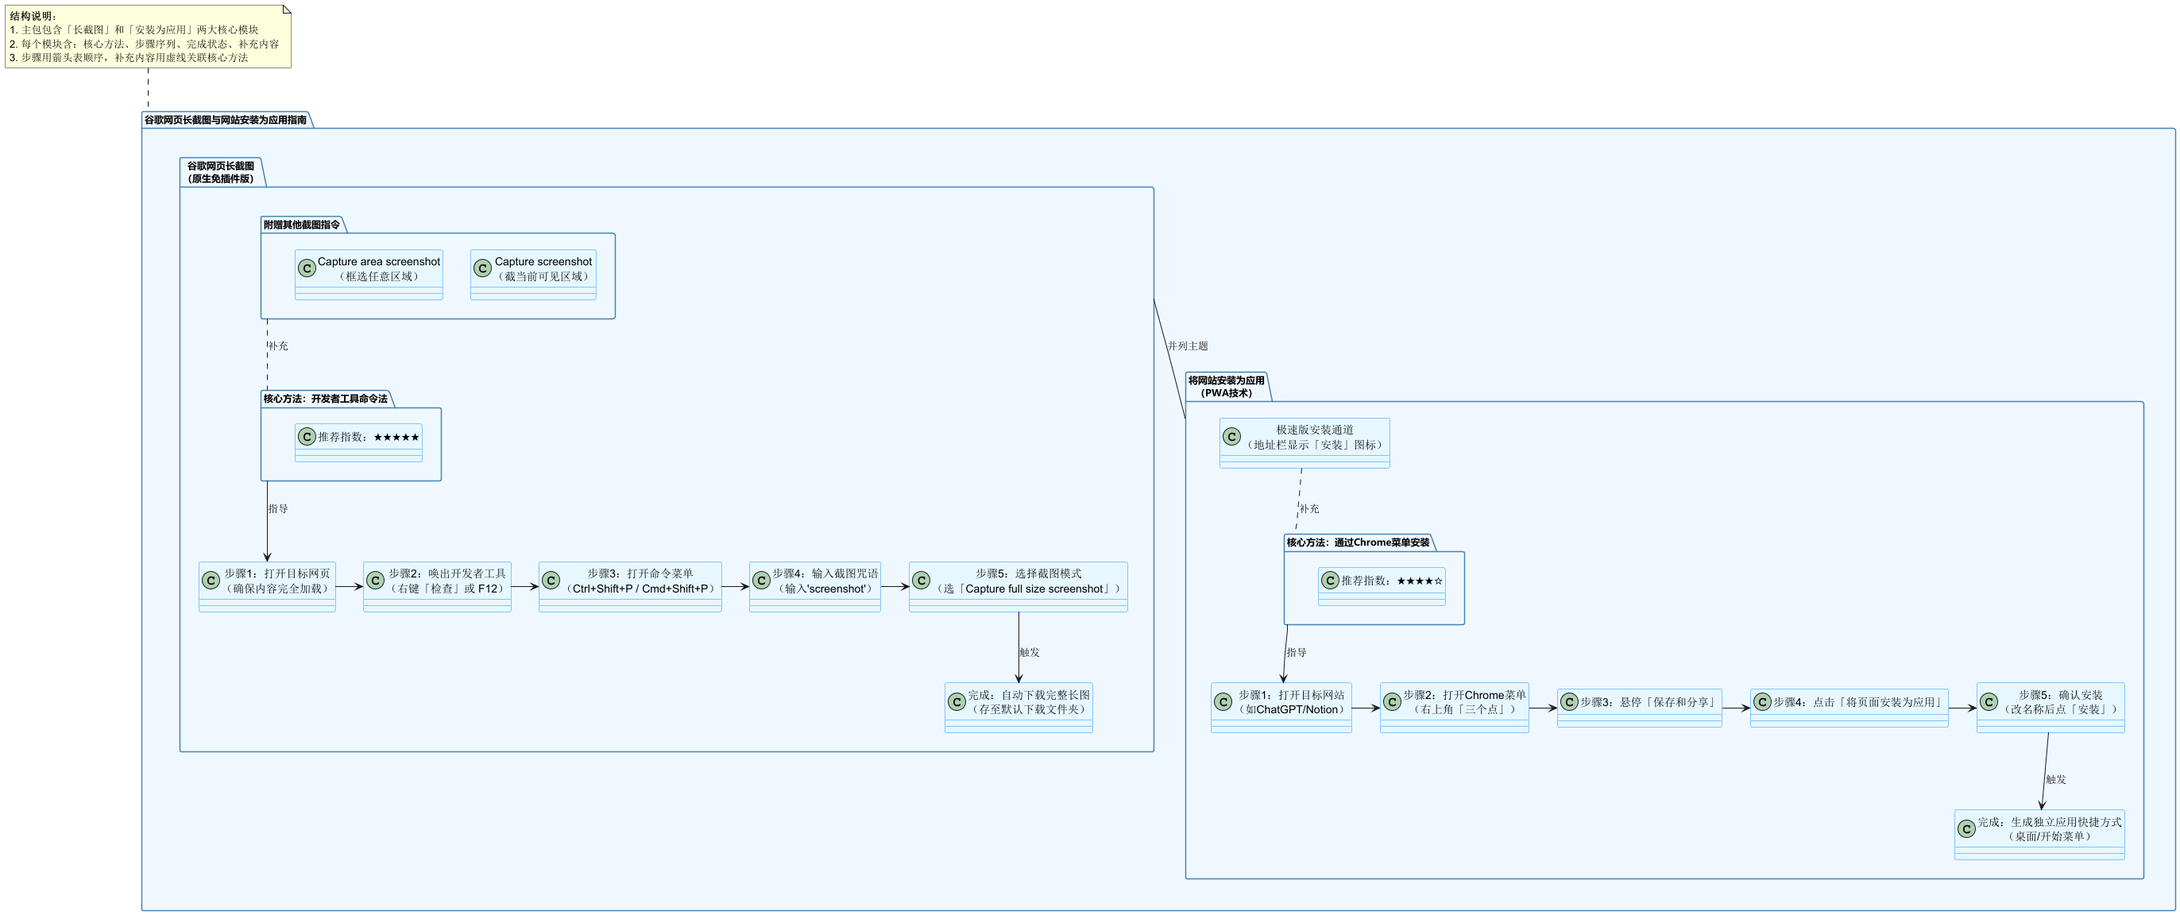This screenshot has width=2180, height=915.
Task: Click the 附赠其他截图指令 package label
Action: (x=302, y=225)
